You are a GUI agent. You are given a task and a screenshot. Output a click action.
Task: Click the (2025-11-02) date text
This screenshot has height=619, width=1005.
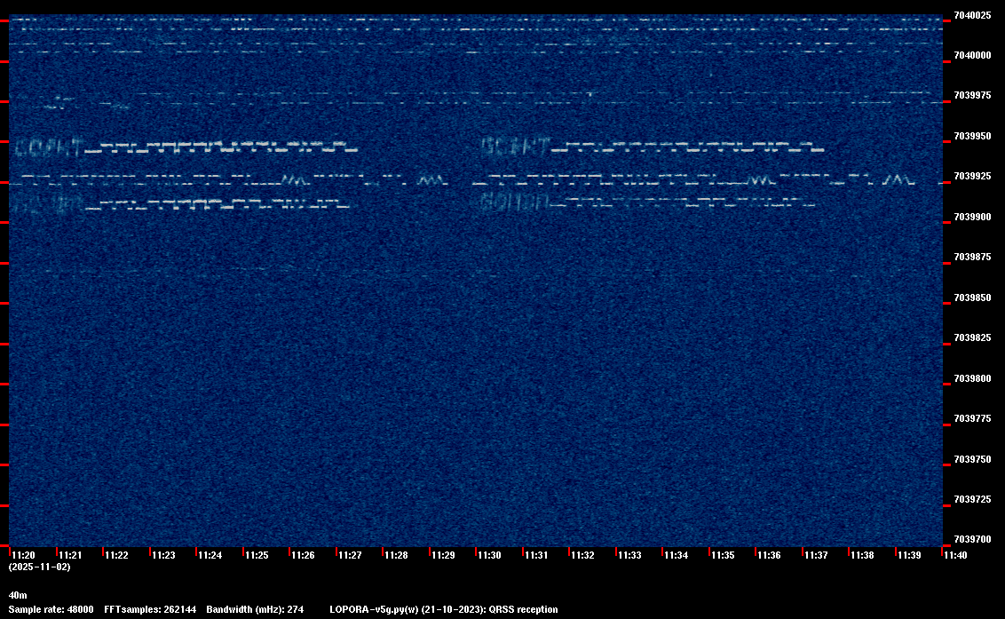[40, 567]
